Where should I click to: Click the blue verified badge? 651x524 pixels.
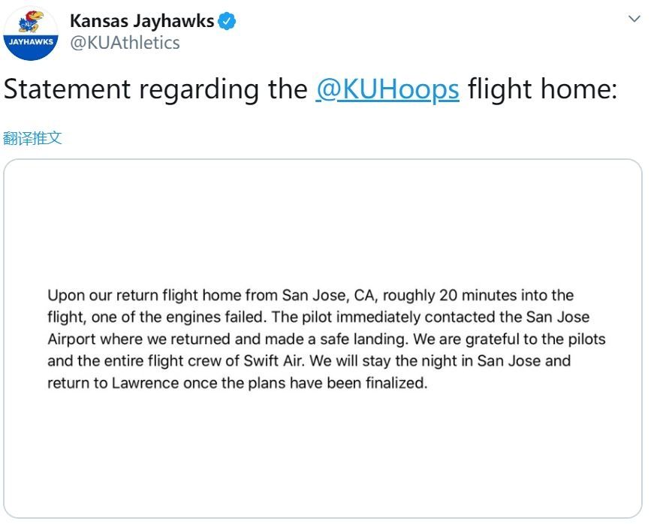228,21
